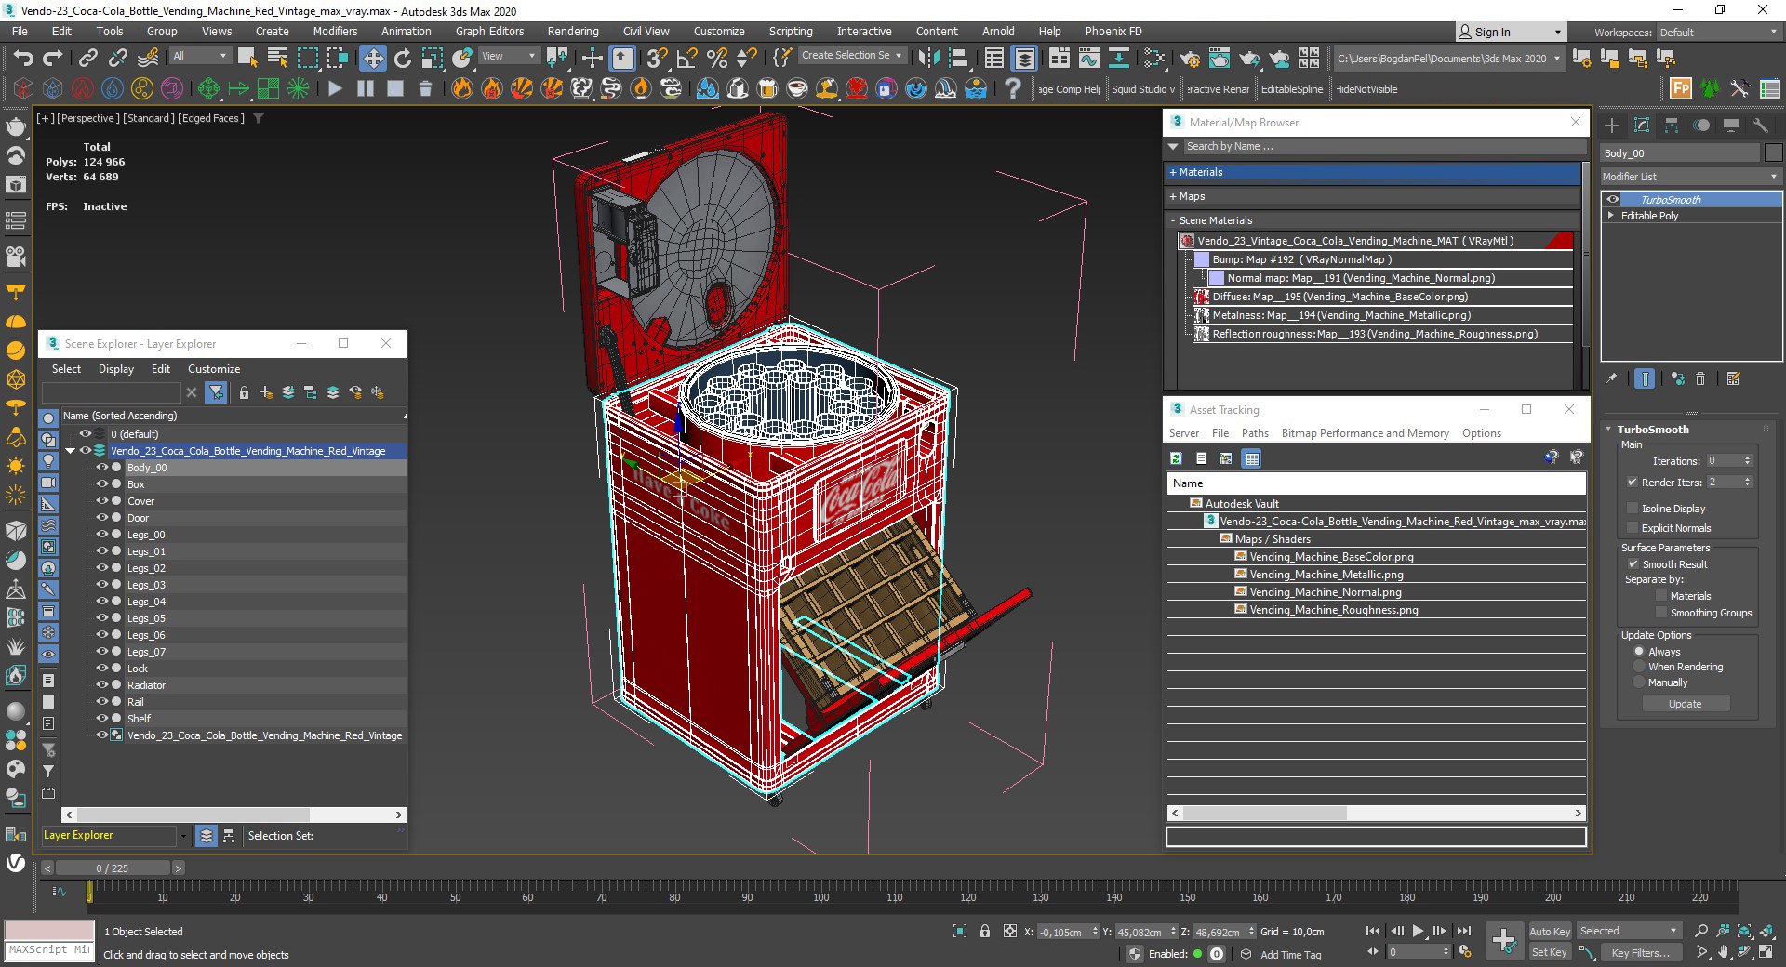Screen dimensions: 1786x967
Task: Enable the Isoline Display checkbox
Action: pos(1633,509)
